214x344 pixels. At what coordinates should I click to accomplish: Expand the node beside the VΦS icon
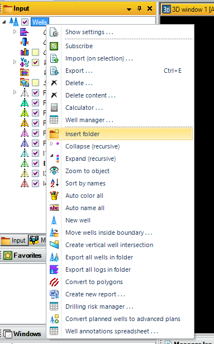15,62
